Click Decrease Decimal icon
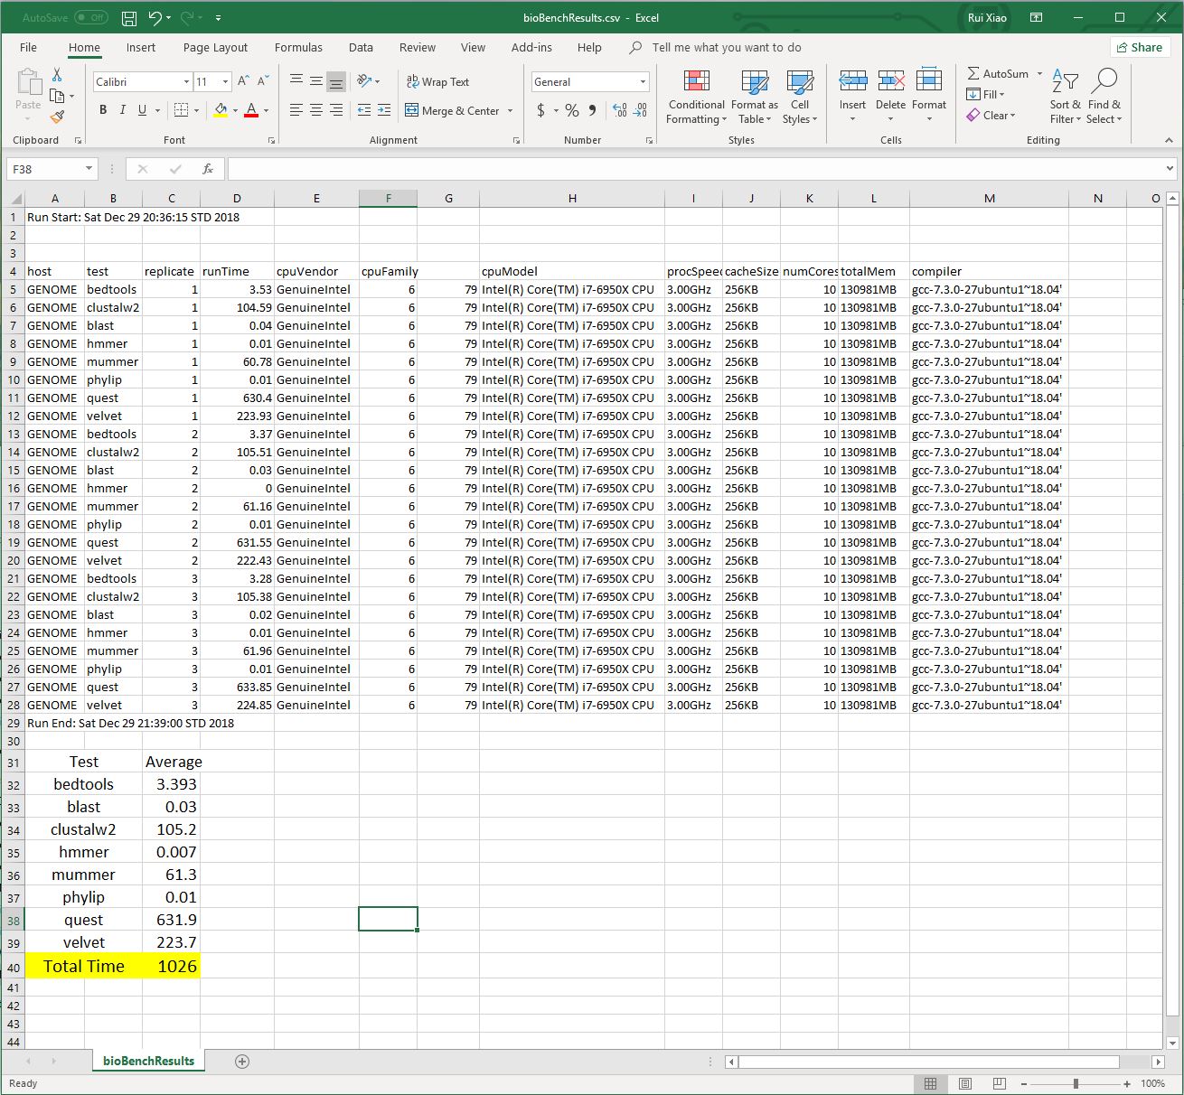1184x1095 pixels. coord(640,109)
